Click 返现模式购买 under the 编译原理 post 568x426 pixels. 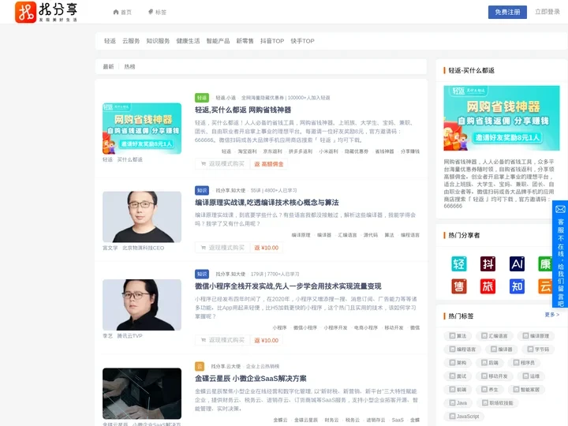222,248
